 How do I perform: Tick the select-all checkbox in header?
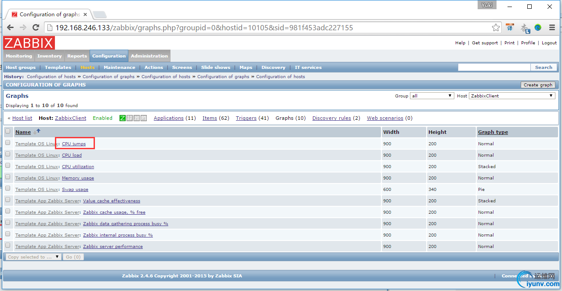[7, 131]
